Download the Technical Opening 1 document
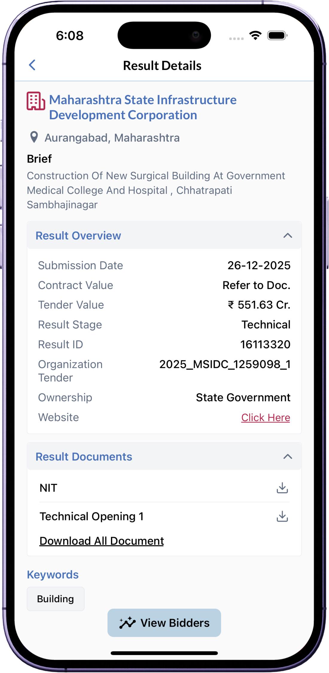The width and height of the screenshot is (329, 673). tap(282, 516)
